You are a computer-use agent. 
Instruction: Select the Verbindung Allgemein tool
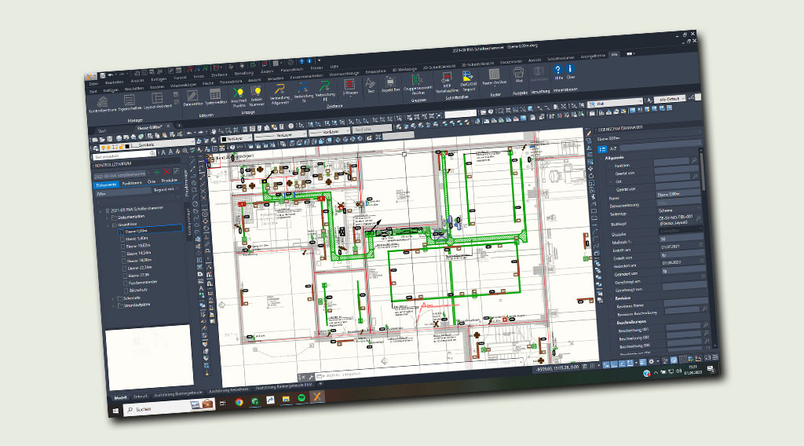point(279,89)
